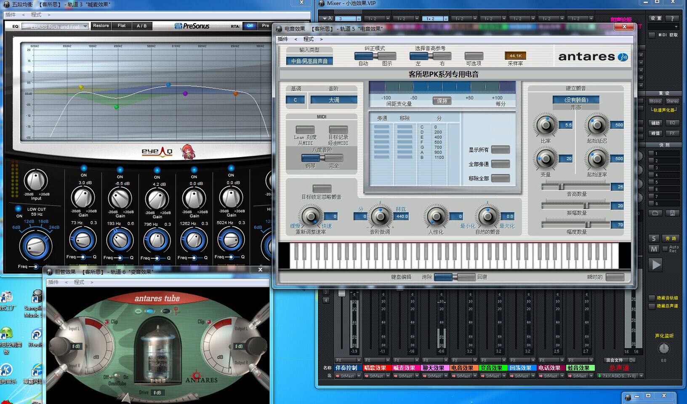Click the 音高数量 slider
687x404 pixels.
coord(576,187)
